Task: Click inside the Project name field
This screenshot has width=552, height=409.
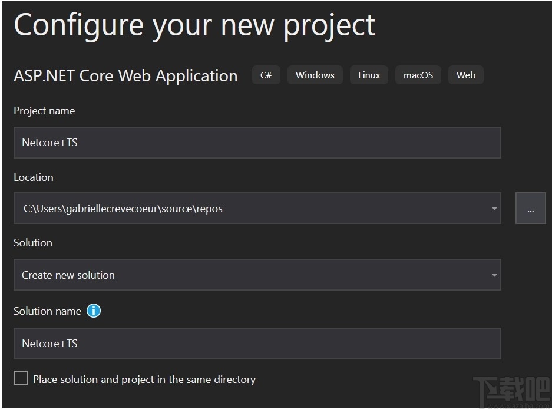Action: (257, 142)
